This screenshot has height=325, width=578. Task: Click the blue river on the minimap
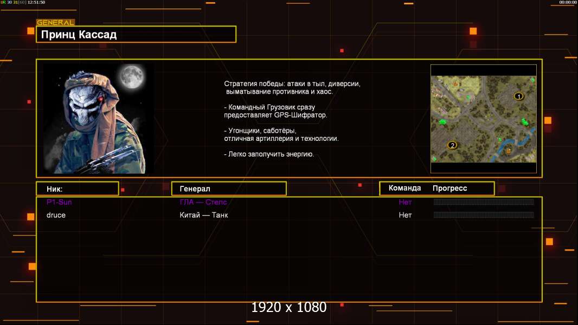516,142
